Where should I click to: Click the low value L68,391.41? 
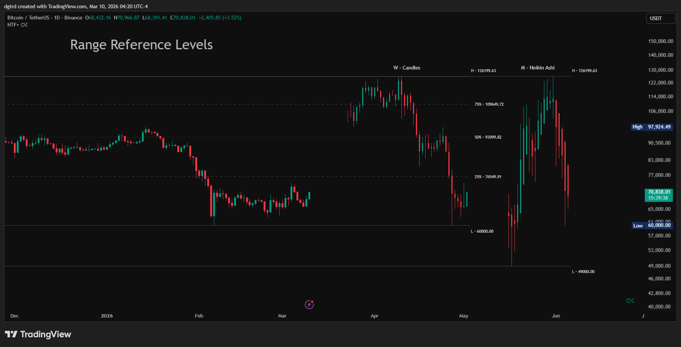155,18
